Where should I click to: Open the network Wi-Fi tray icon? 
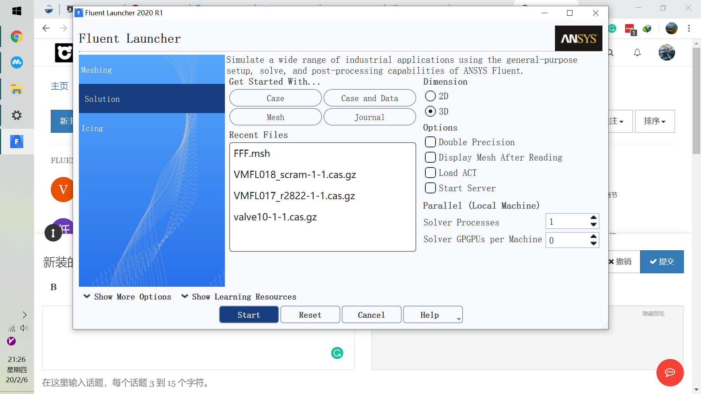[12, 328]
